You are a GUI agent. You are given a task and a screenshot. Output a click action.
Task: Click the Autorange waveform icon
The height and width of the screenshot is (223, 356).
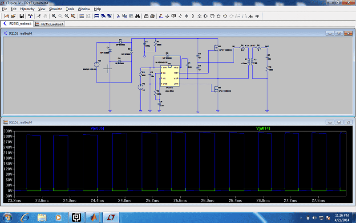pos(81,16)
